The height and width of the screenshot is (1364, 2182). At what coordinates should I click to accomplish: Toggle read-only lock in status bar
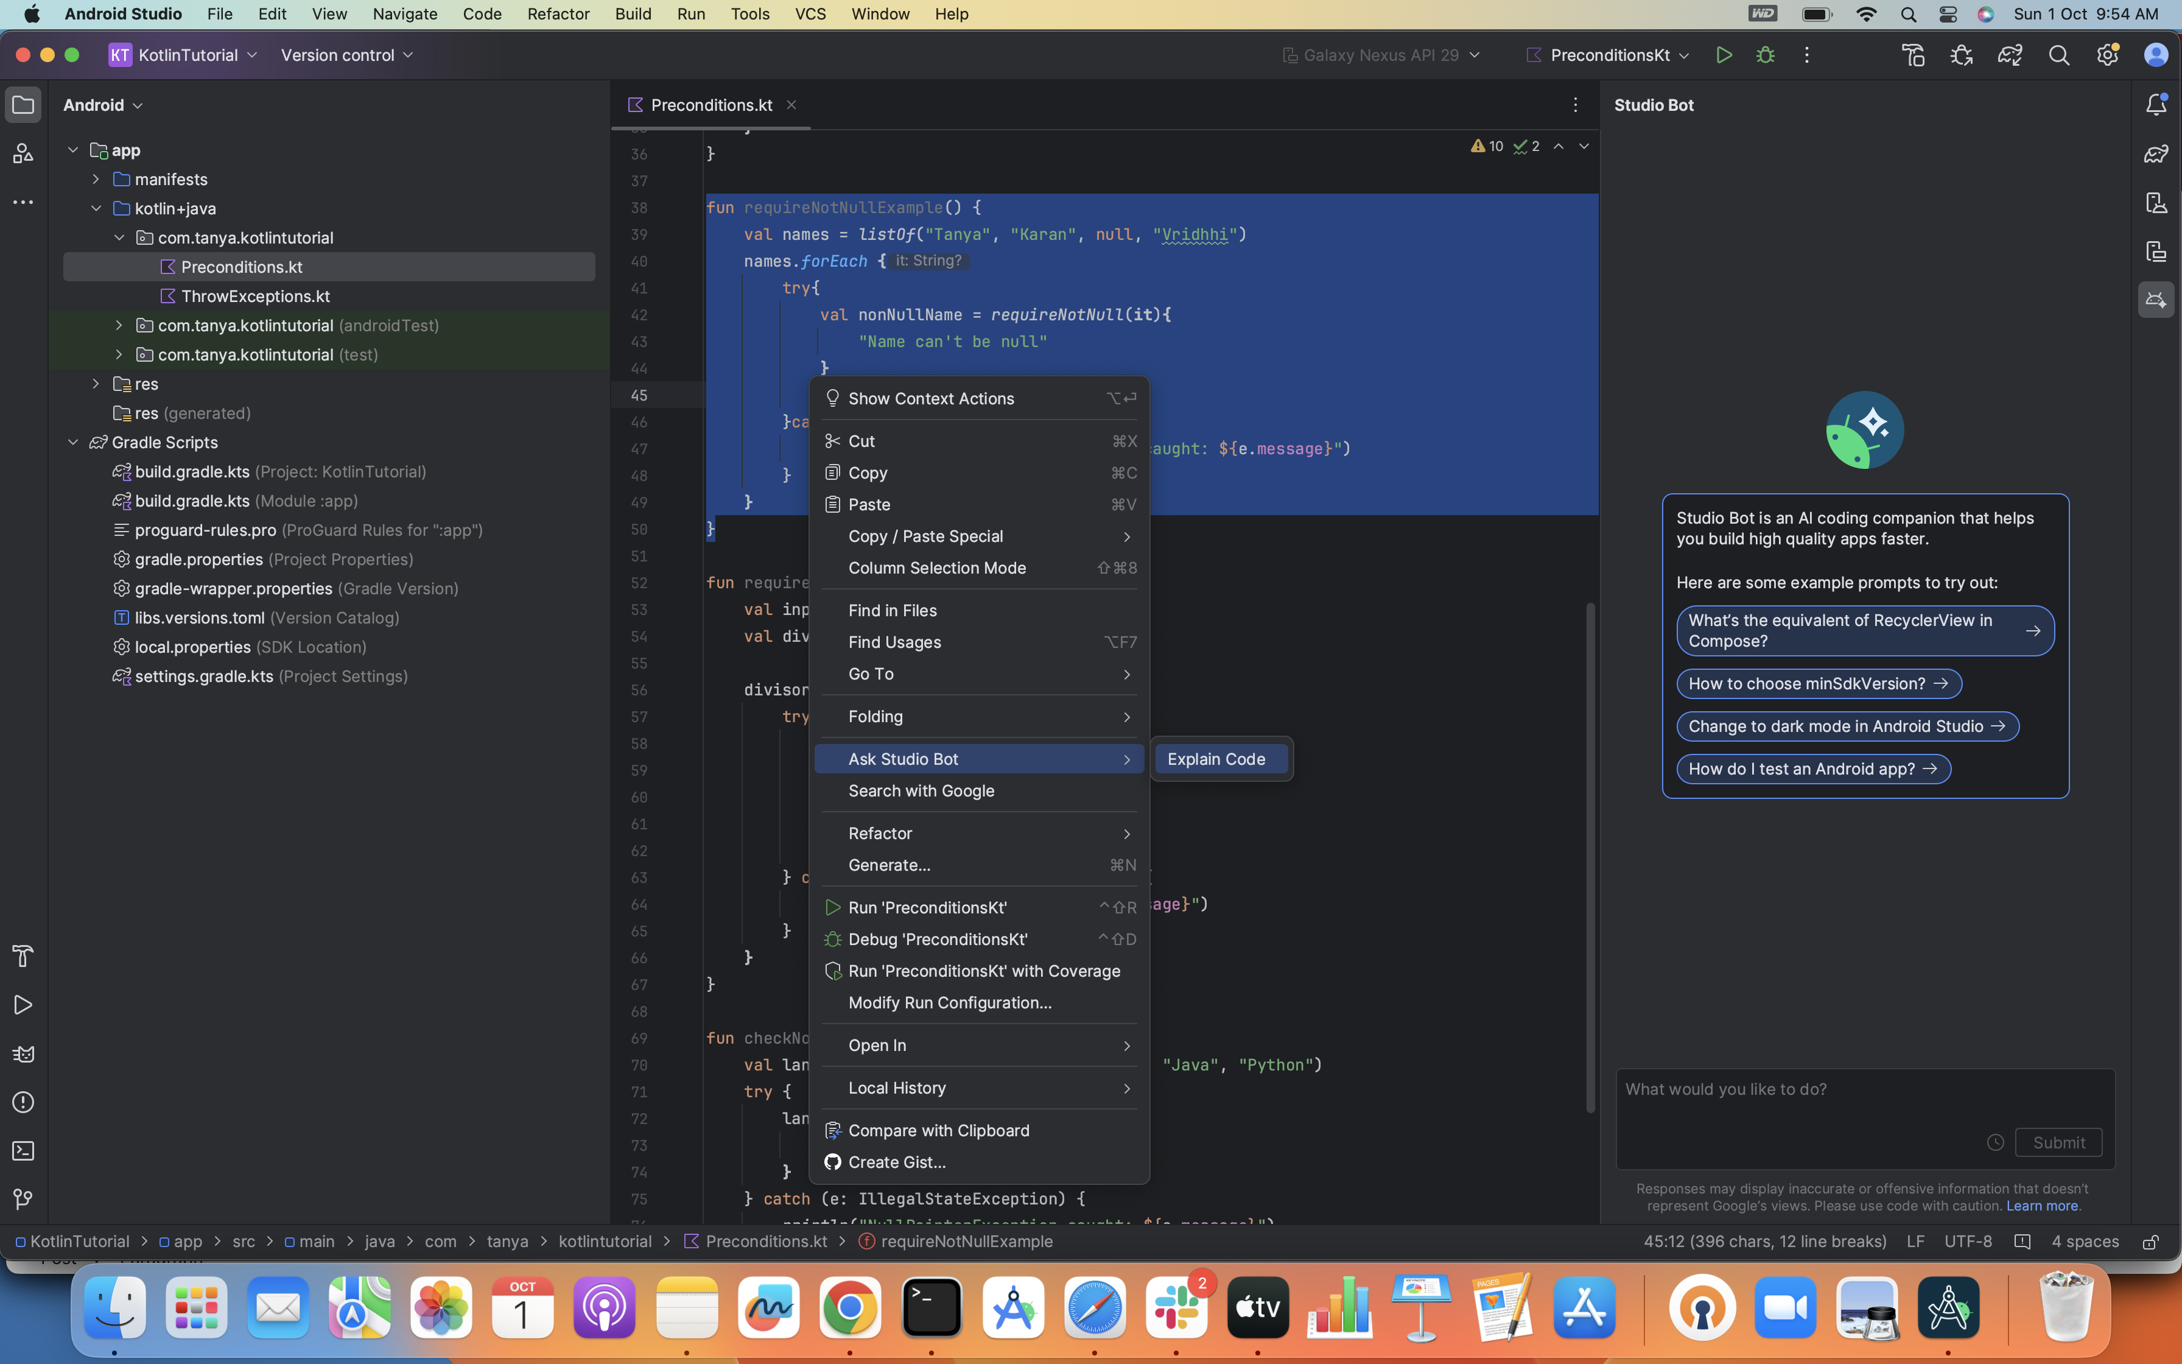point(2150,1242)
